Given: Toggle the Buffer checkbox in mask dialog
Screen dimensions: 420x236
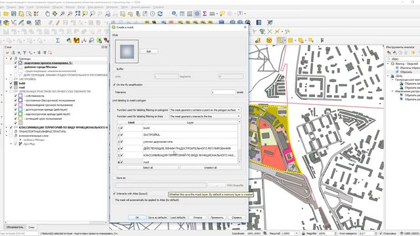Looking at the screenshot, I should click(x=114, y=69).
